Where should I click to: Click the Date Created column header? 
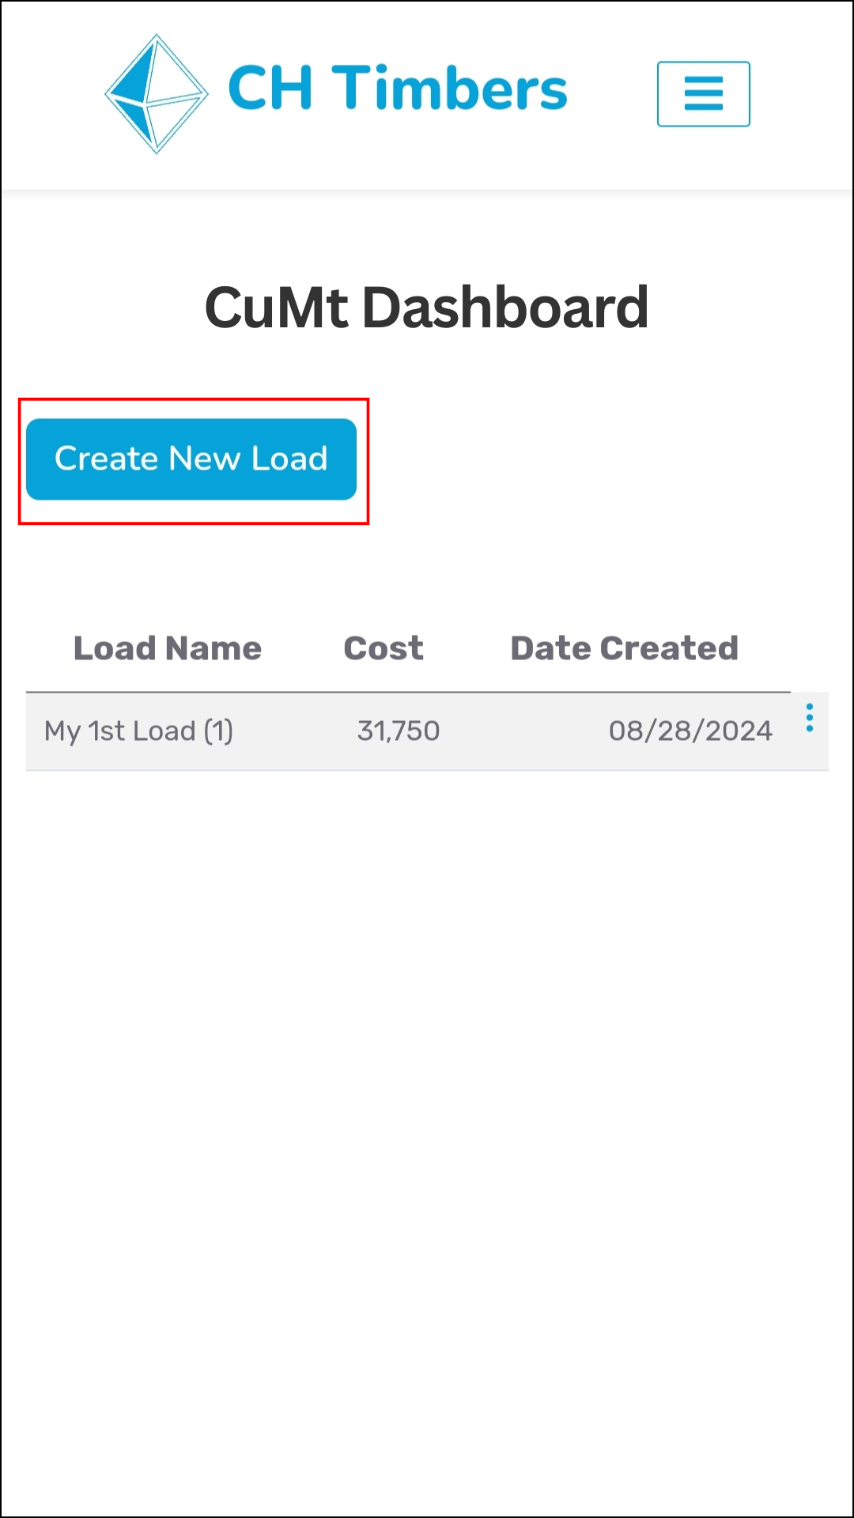(x=624, y=648)
